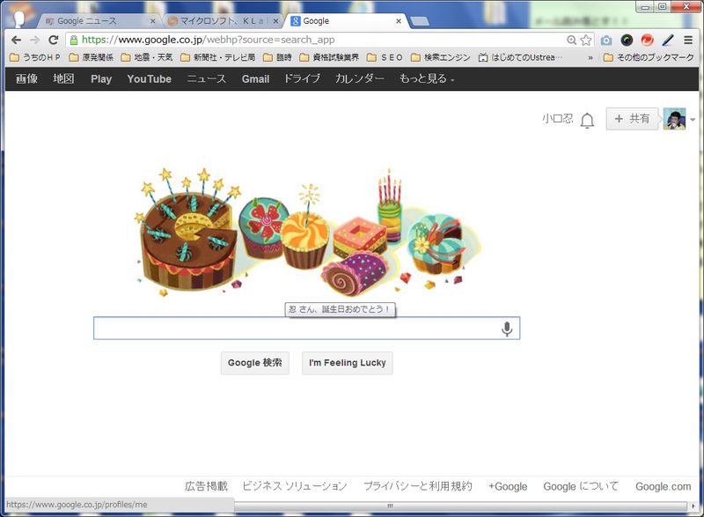This screenshot has height=517, width=704.
Task: Open the 原発関係 bookmark folder
Action: 92,57
